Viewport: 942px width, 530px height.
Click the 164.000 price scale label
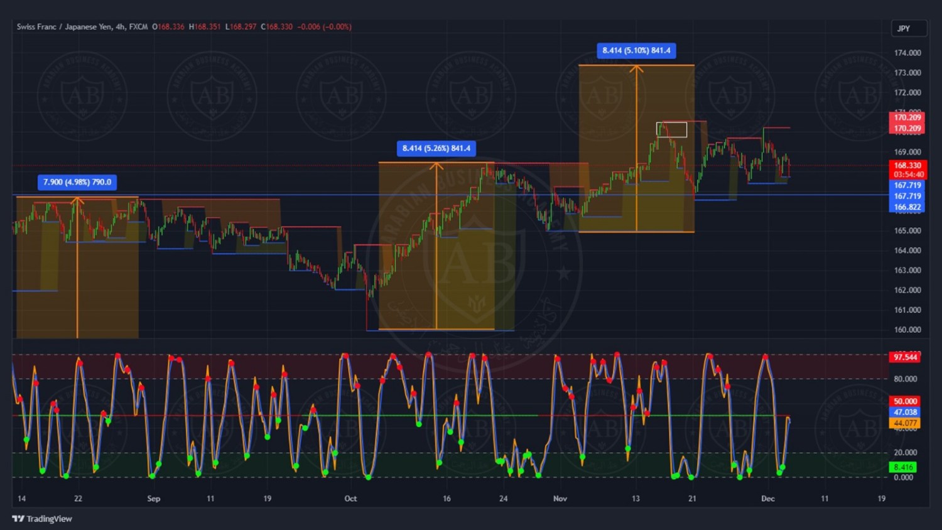[907, 251]
